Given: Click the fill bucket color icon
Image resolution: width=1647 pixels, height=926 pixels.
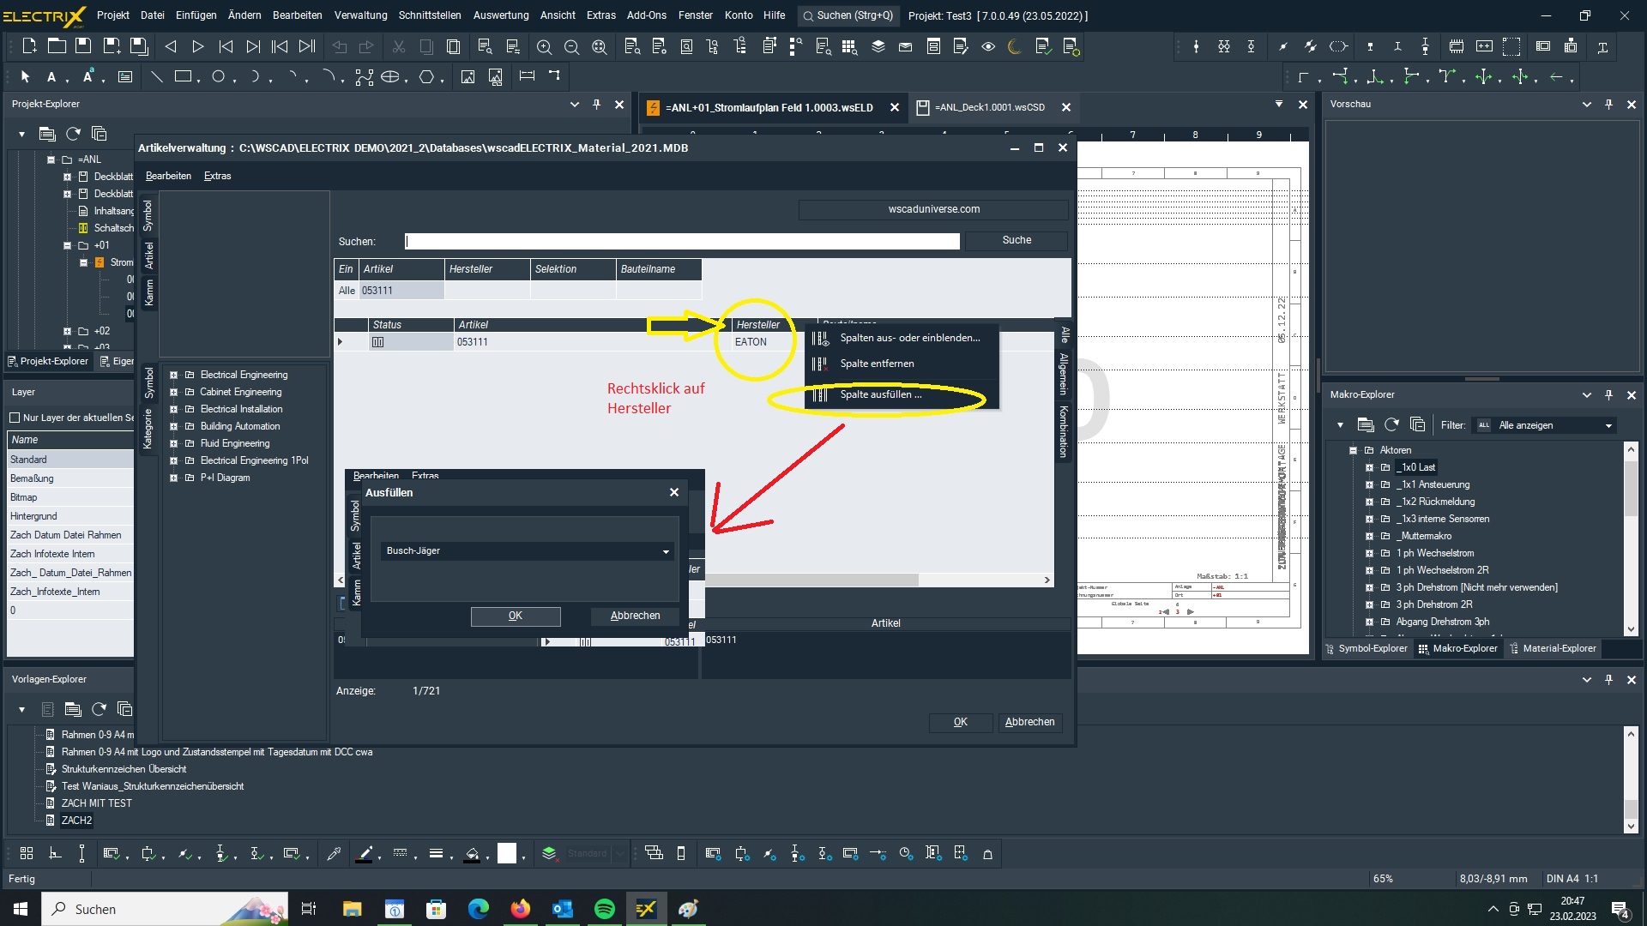Looking at the screenshot, I should [x=472, y=853].
